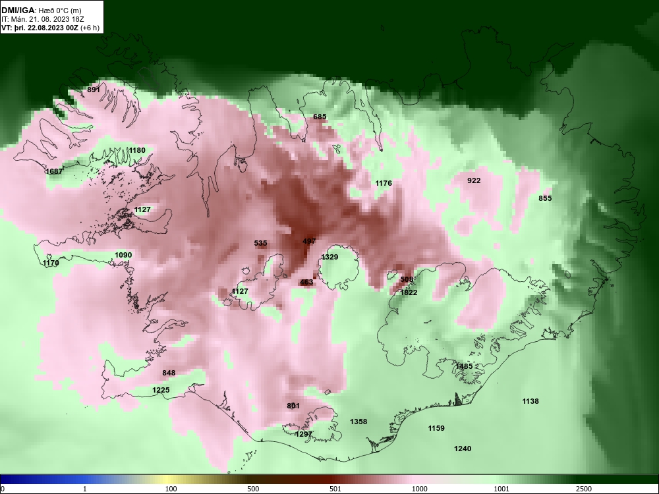The height and width of the screenshot is (494, 659).
Task: Click the '0' tick on the color scale
Action: (3, 489)
